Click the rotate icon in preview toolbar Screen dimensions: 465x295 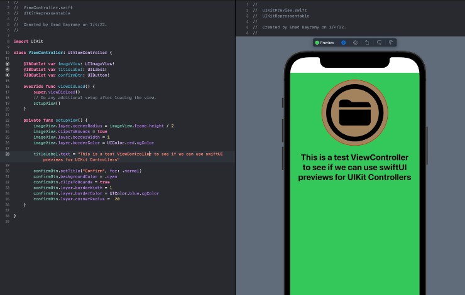367,43
